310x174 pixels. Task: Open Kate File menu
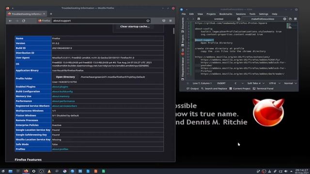[184, 14]
